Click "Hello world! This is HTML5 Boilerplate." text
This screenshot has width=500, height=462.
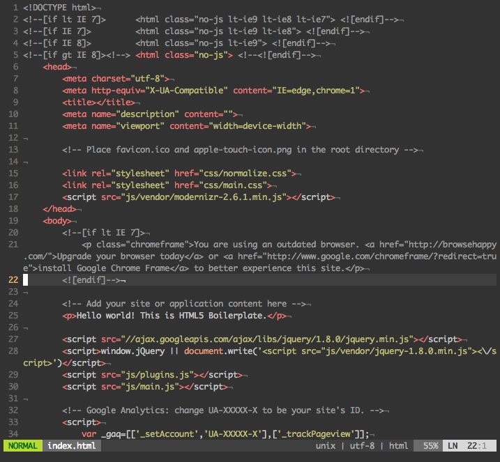point(172,316)
